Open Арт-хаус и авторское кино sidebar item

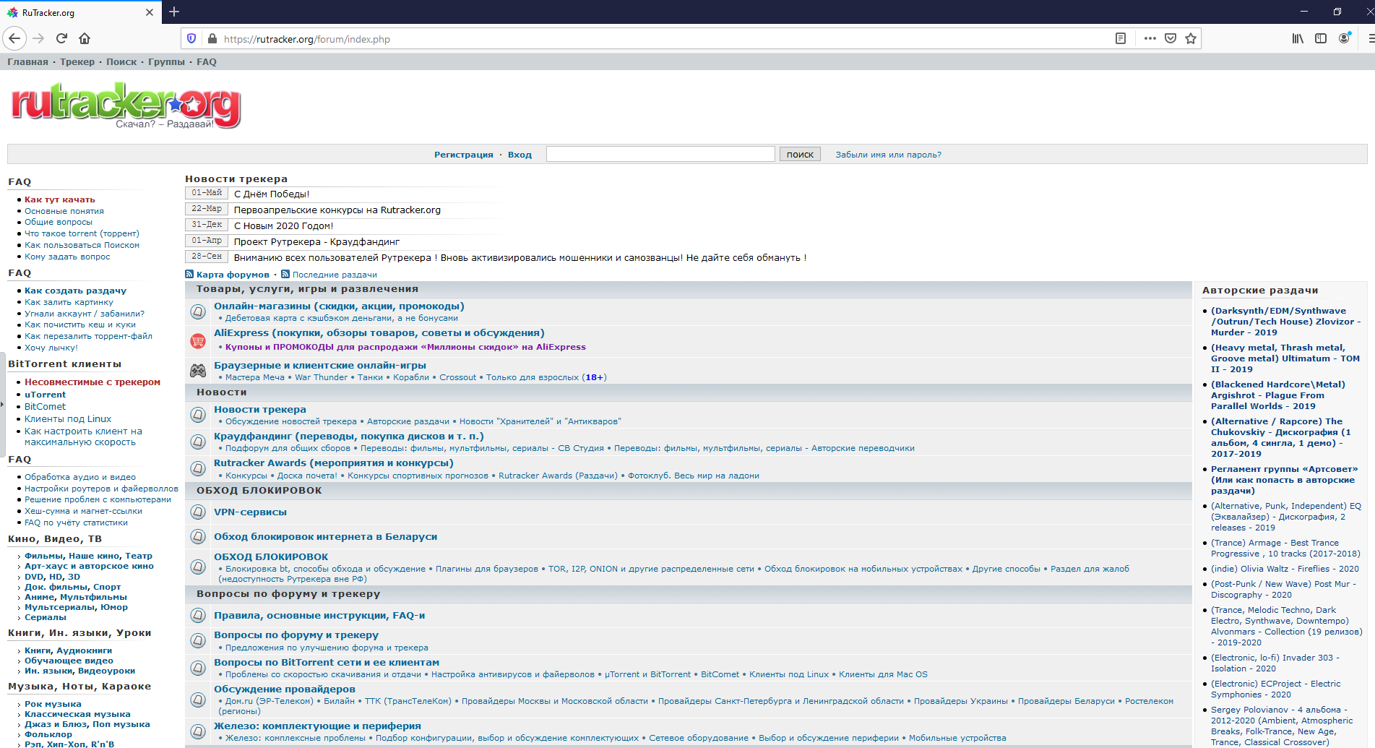click(x=89, y=566)
